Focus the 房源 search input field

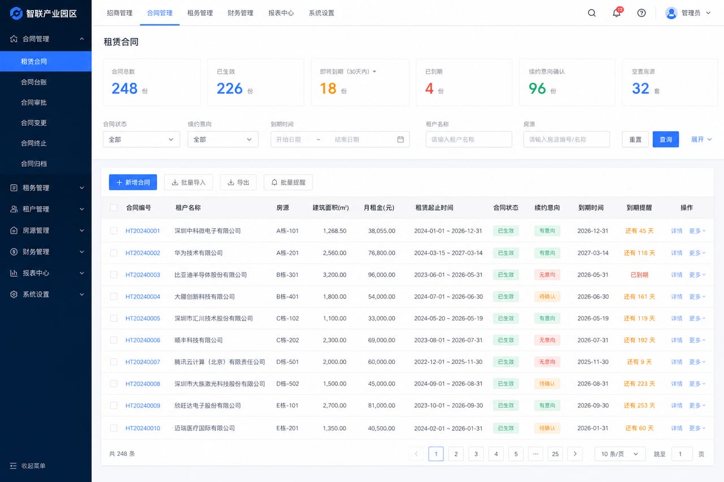tap(567, 140)
